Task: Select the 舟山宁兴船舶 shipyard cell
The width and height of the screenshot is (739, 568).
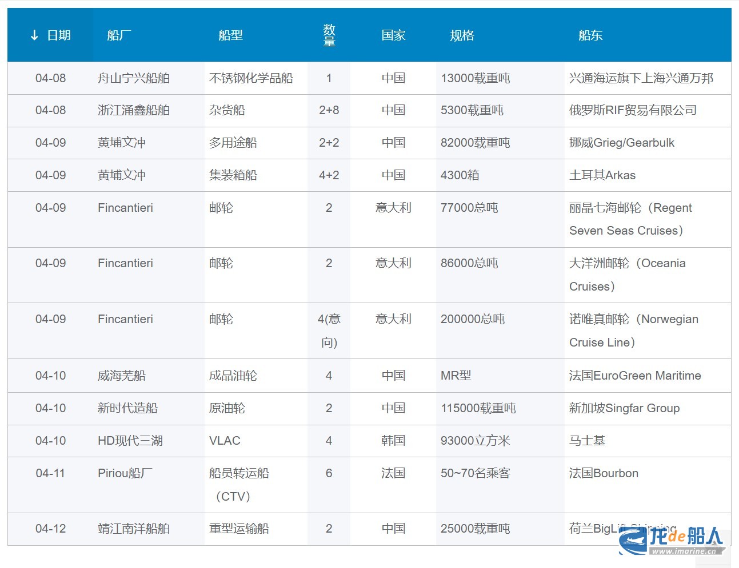Action: [134, 78]
